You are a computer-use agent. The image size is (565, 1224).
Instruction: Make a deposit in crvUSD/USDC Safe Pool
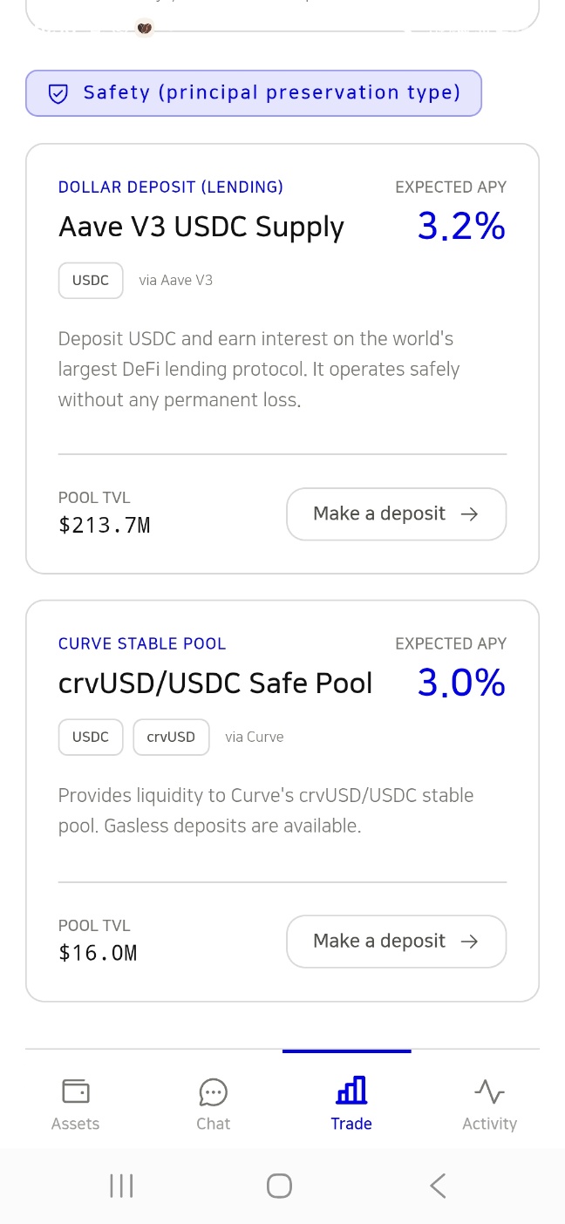[x=396, y=942]
